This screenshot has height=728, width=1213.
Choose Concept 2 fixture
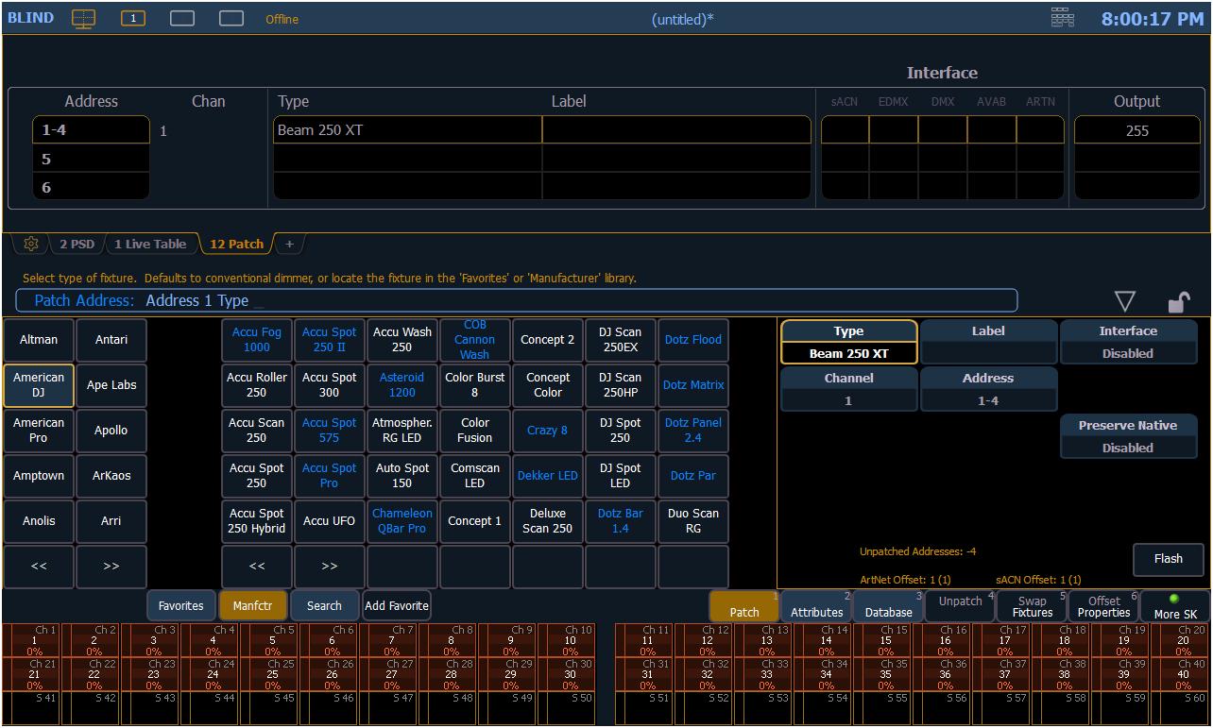point(548,340)
